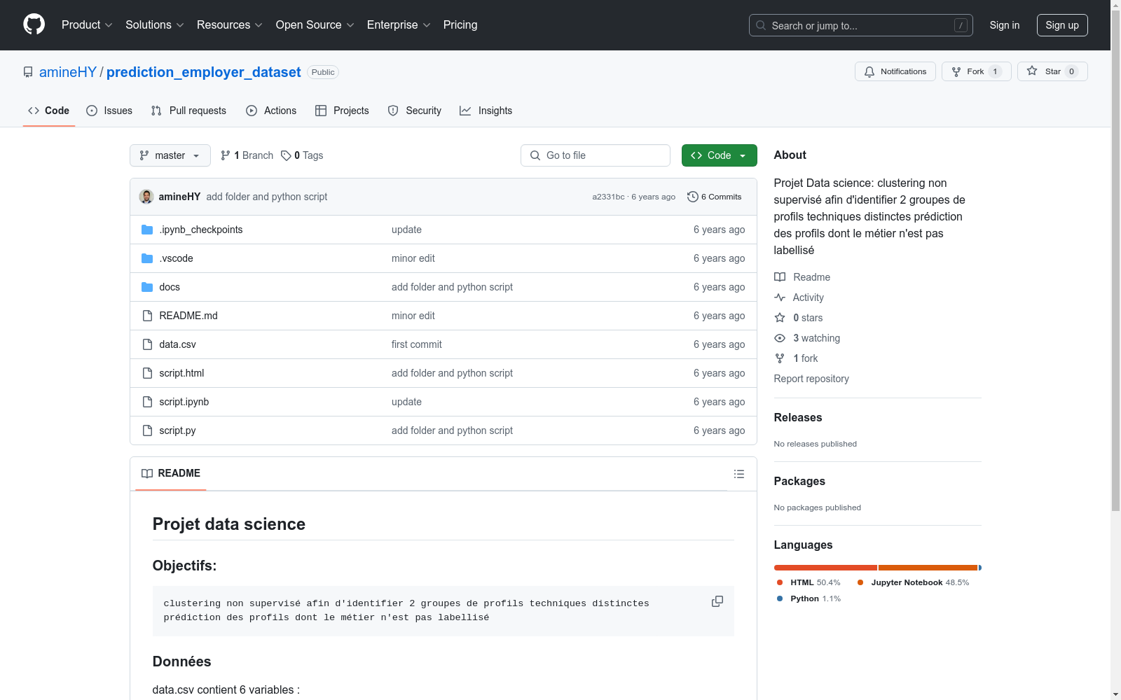
Task: Open commit hash a2331bc
Action: click(x=608, y=197)
